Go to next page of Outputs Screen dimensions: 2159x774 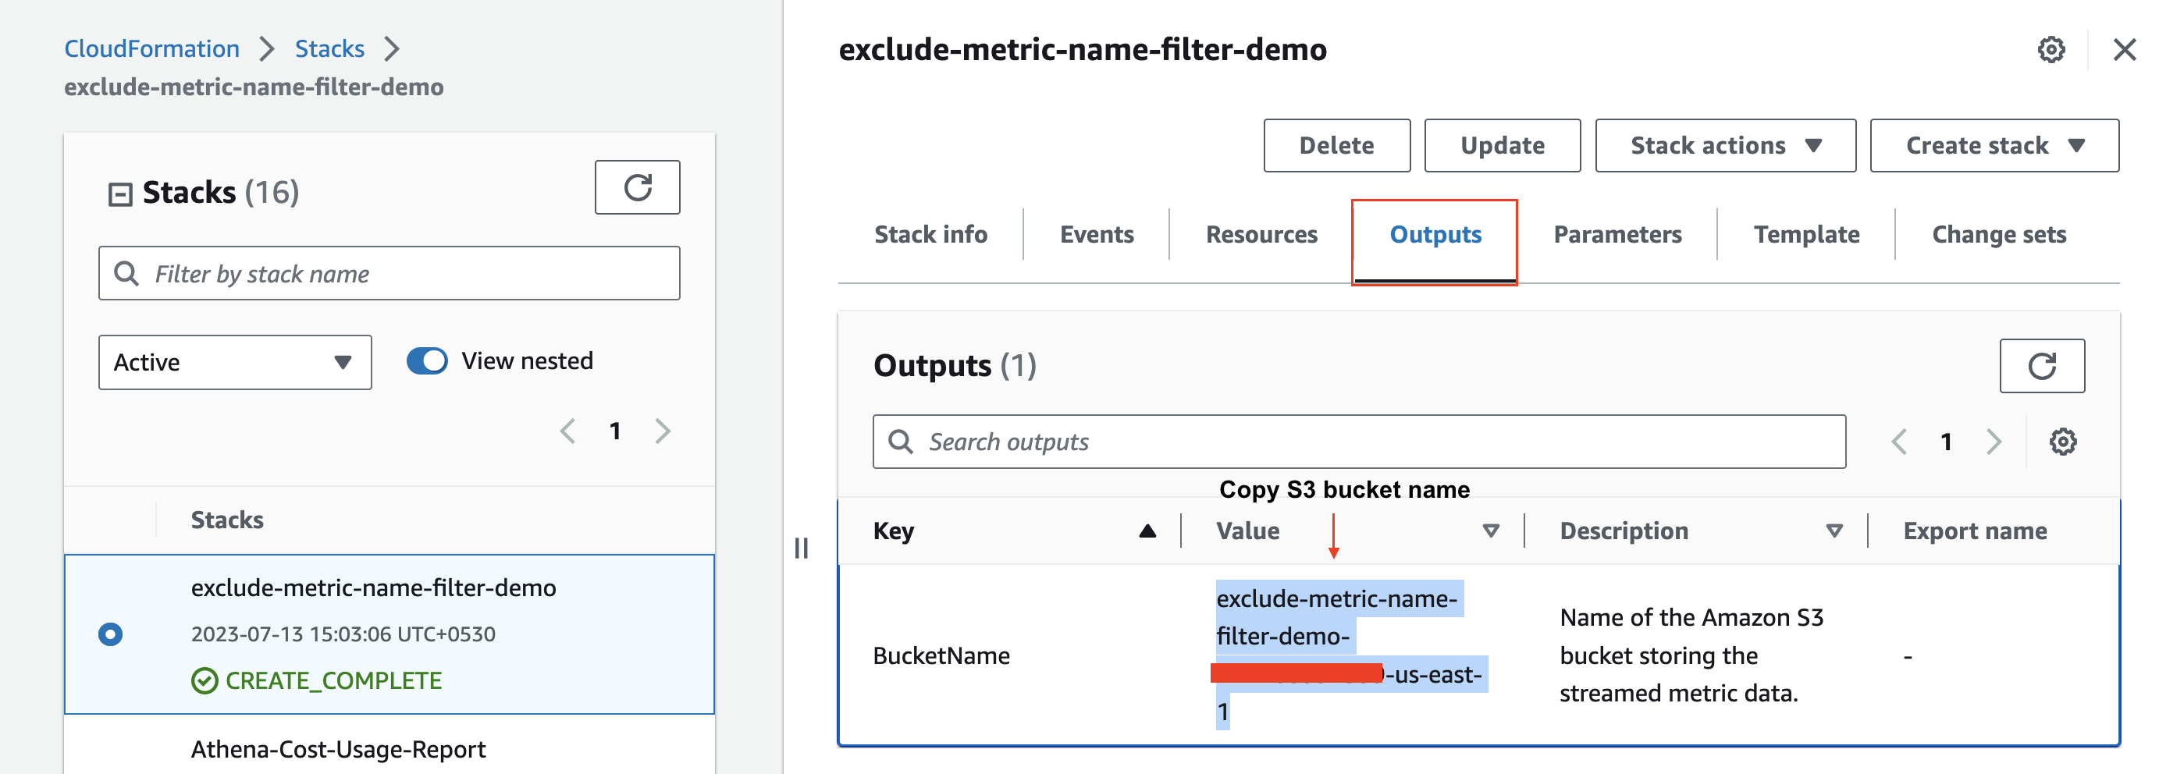click(1994, 442)
